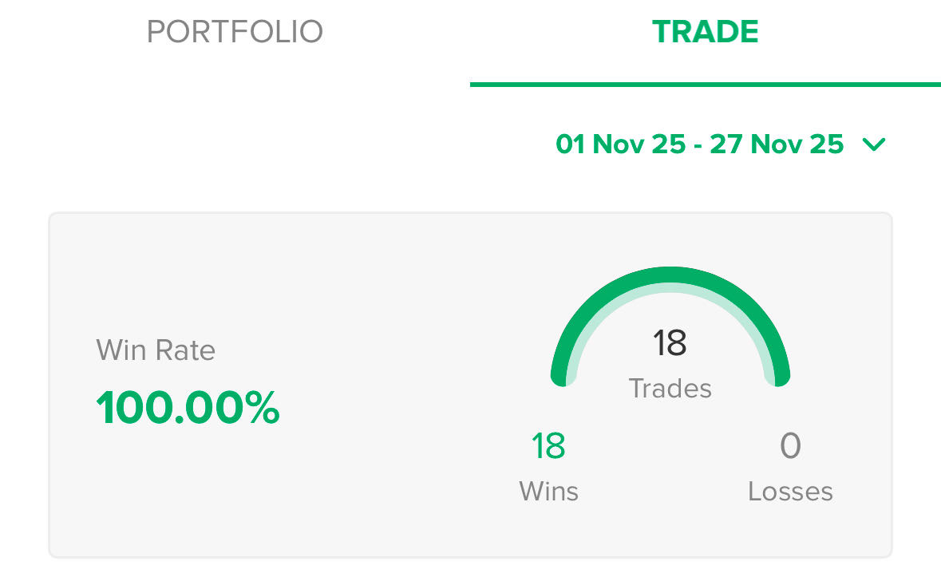Viewport: 941px width, 585px height.
Task: Open the 01 Nov 25 - 27 Nov 25 date range
Action: pos(699,144)
